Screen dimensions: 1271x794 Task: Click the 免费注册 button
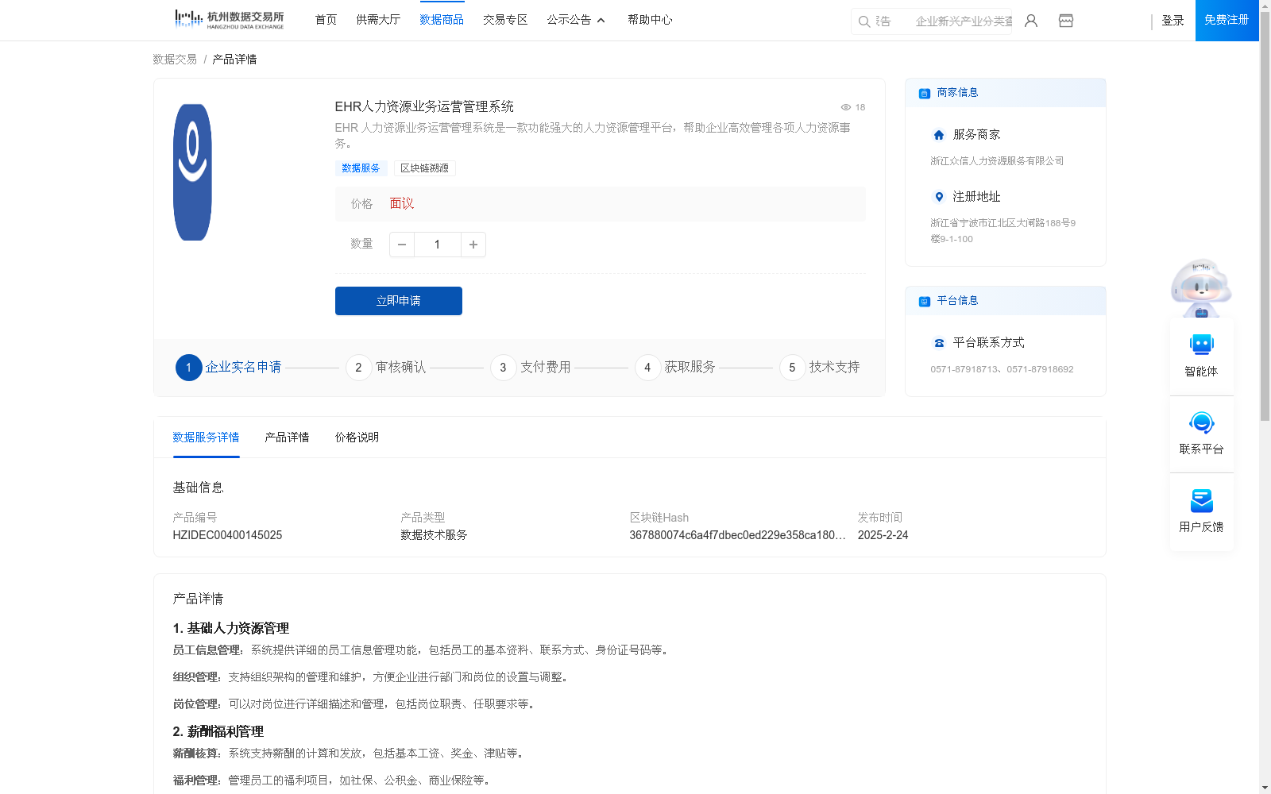pyautogui.click(x=1227, y=21)
